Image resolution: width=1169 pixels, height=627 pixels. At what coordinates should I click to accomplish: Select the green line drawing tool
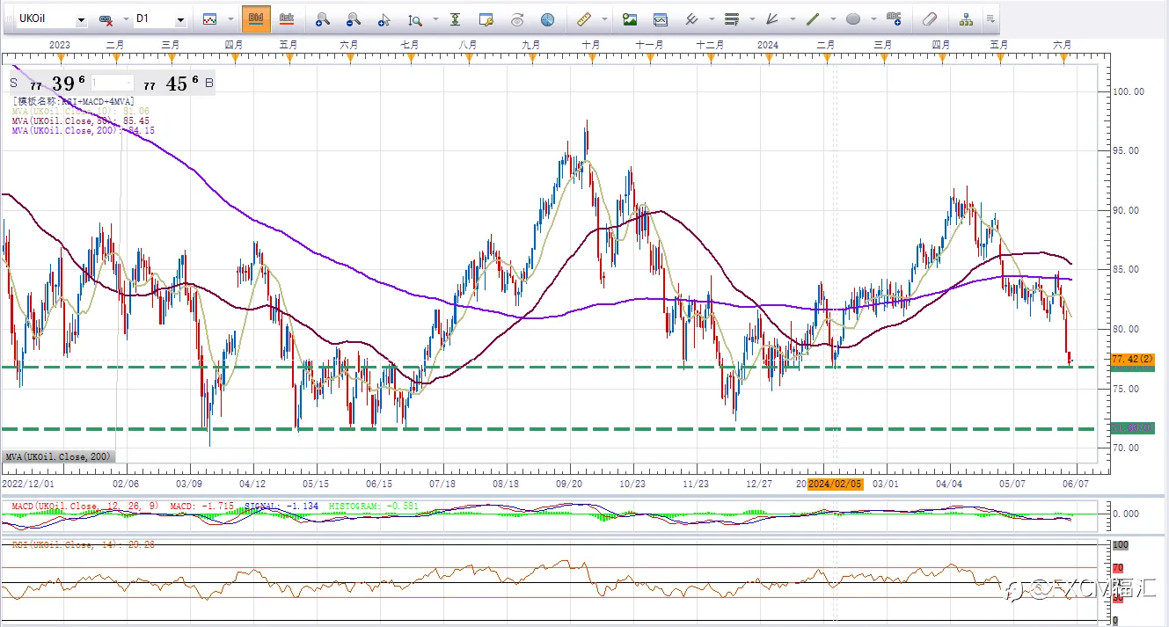813,18
